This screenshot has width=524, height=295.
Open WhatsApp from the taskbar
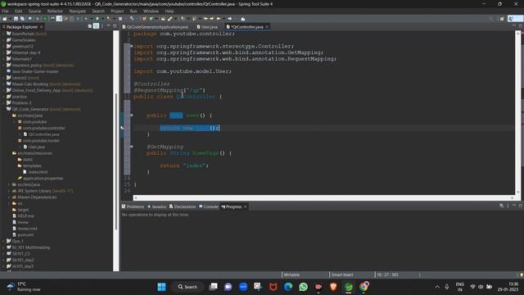tap(303, 287)
